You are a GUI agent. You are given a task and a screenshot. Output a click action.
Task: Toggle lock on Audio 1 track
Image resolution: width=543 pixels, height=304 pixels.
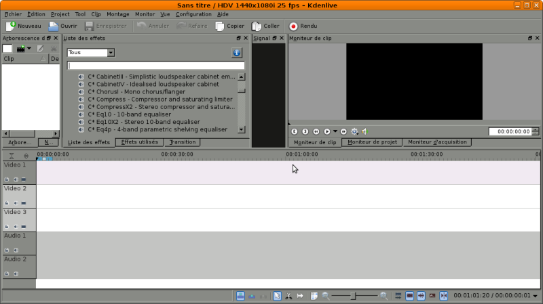7,250
